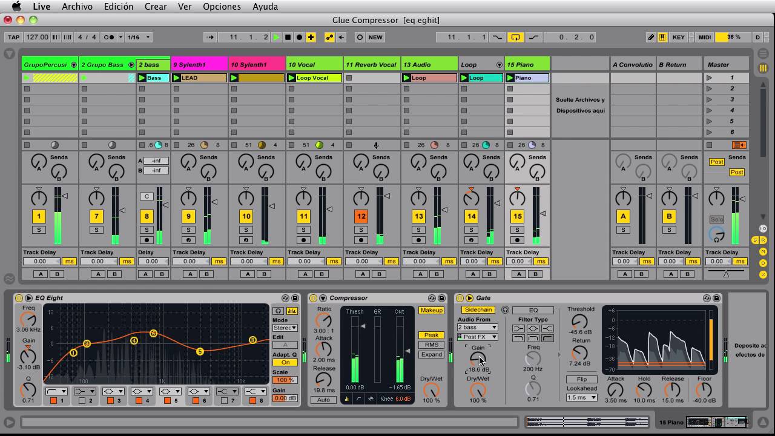Toggle the computer MIDI keyboard icon

(x=662, y=37)
